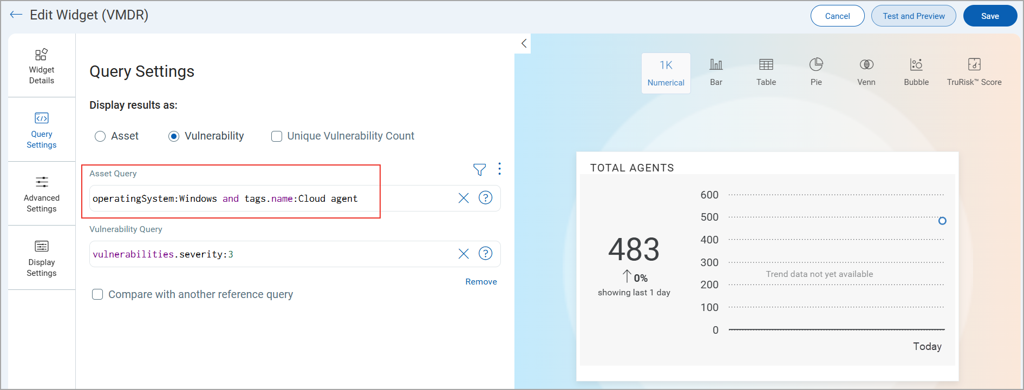Screen dimensions: 1024x390
Task: Click the 483 total agents count
Action: click(634, 250)
